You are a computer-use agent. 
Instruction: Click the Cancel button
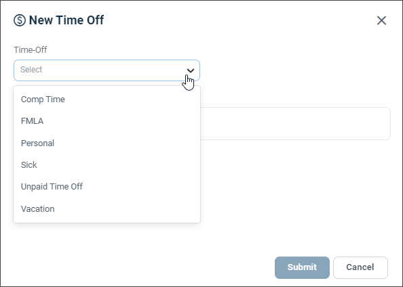[x=360, y=267]
